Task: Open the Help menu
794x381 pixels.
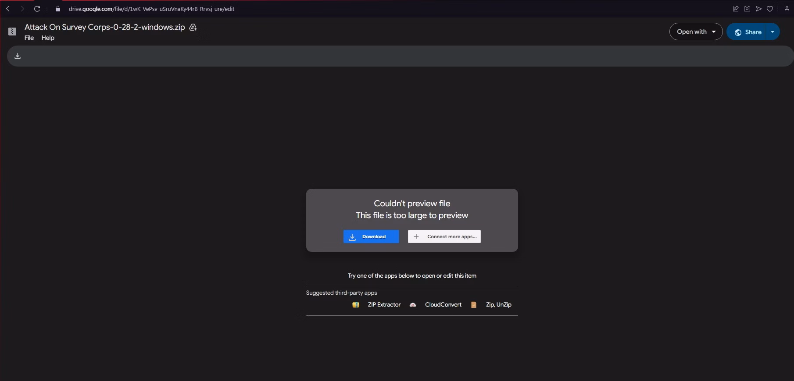Action: 48,38
